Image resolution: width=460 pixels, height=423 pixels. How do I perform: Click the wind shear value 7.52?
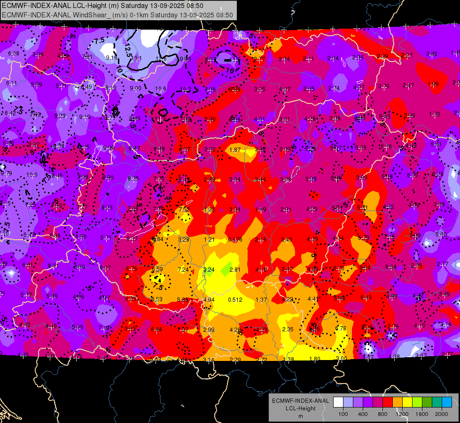[184, 209]
